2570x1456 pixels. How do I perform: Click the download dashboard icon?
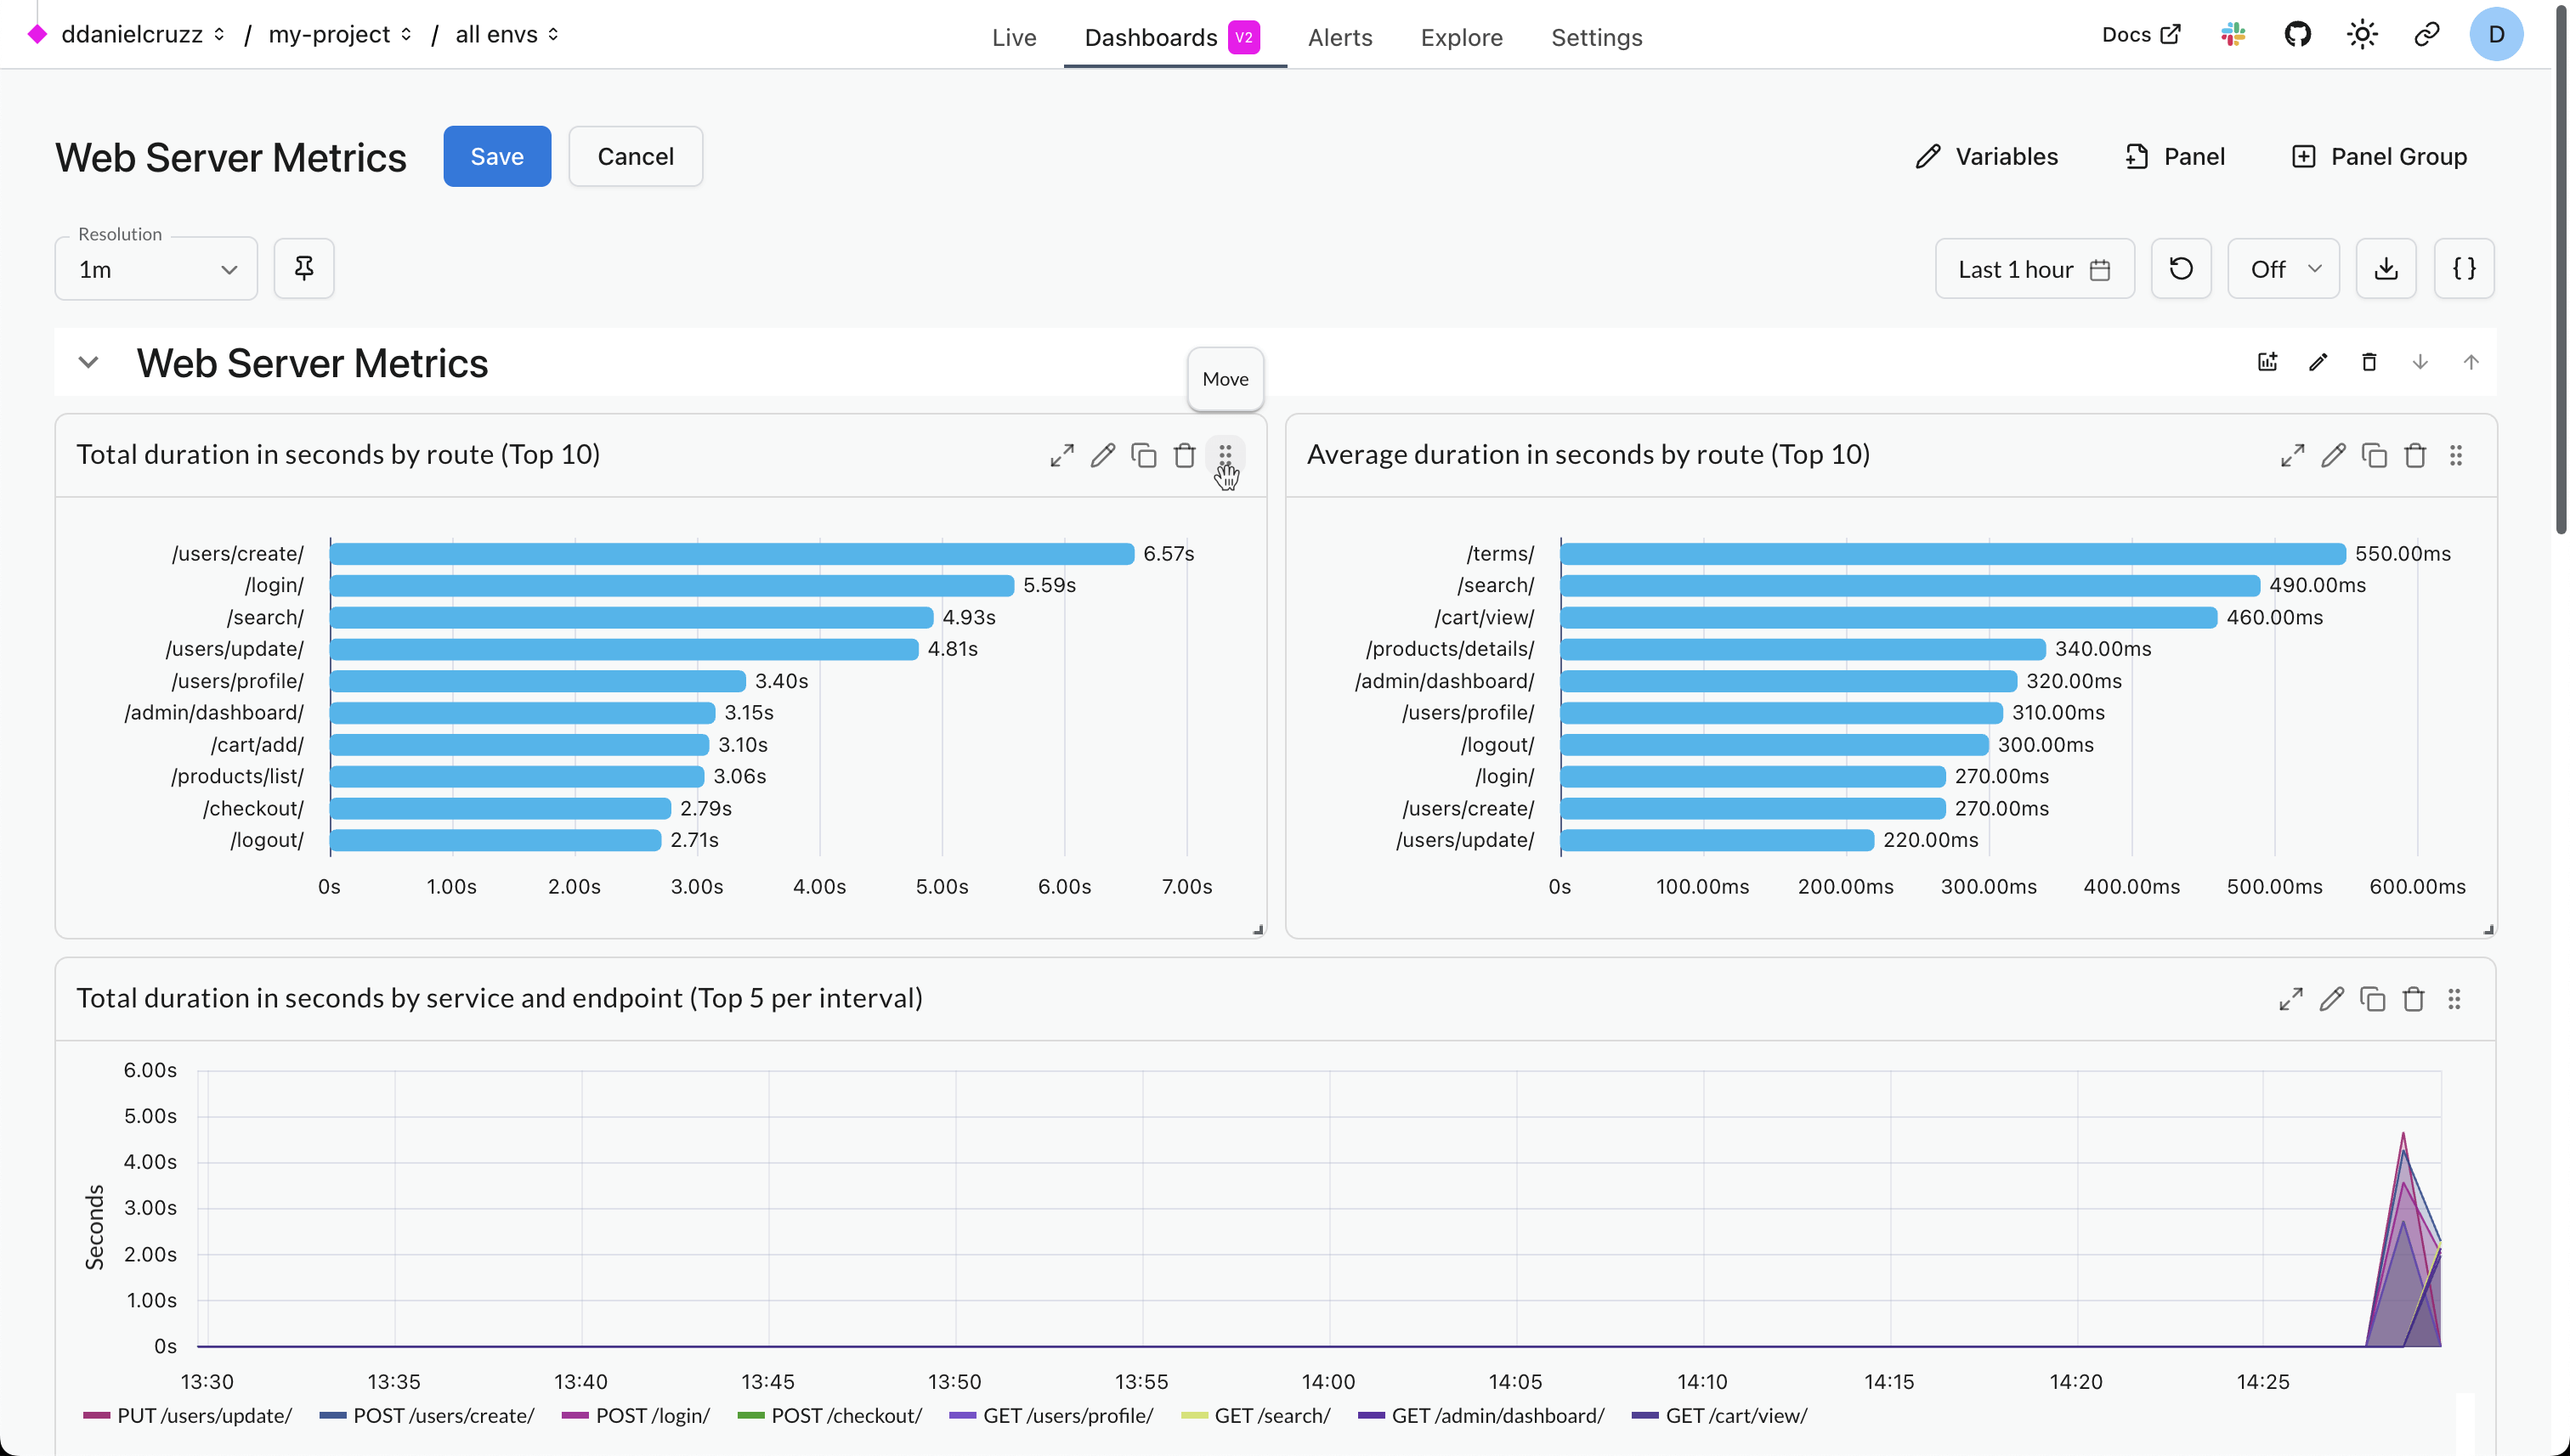[2386, 268]
